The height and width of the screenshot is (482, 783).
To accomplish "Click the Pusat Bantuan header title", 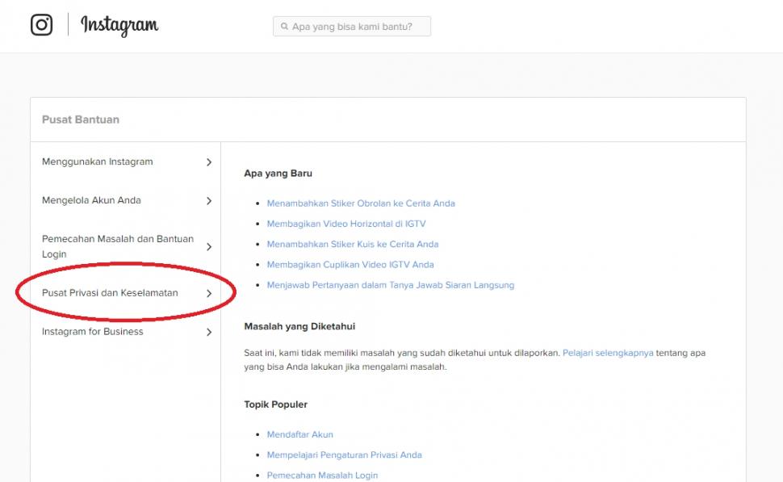I will click(80, 119).
